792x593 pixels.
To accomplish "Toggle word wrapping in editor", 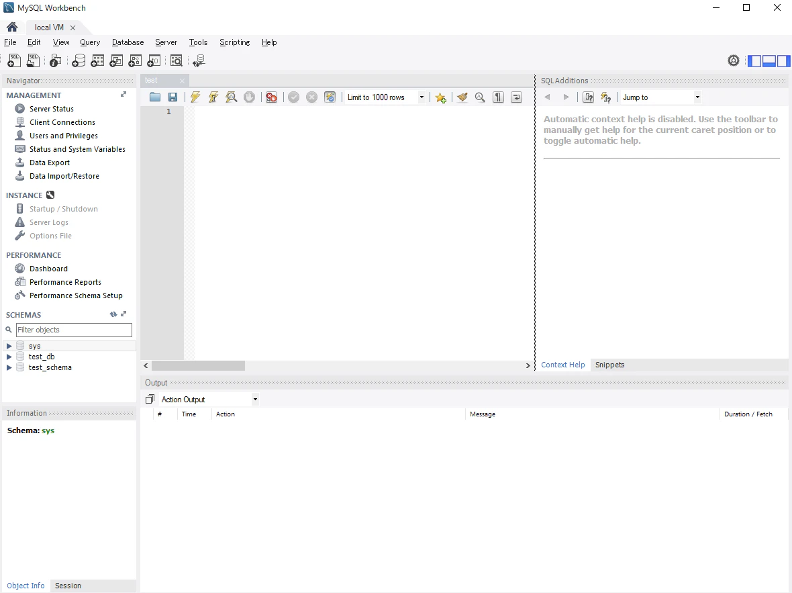I will (516, 97).
